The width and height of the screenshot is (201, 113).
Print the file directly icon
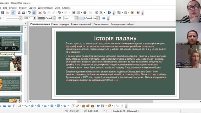pos(24,13)
